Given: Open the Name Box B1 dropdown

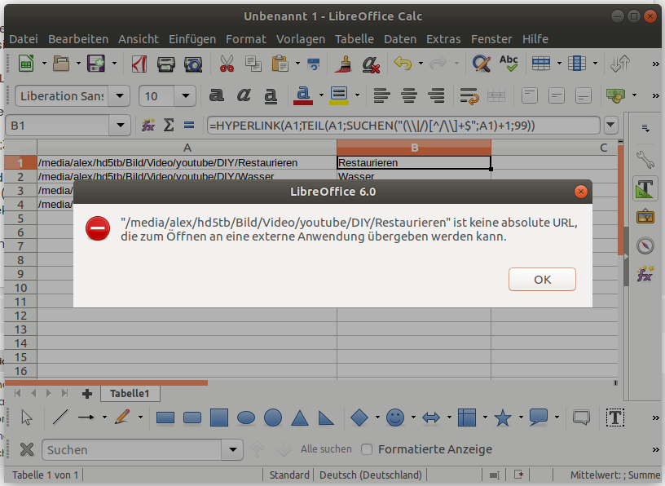Looking at the screenshot, I should (x=121, y=126).
